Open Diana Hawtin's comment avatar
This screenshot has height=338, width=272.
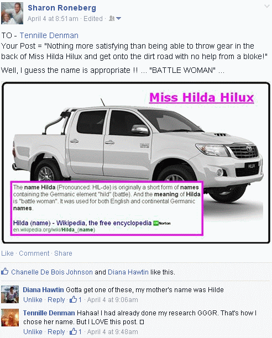10,294
